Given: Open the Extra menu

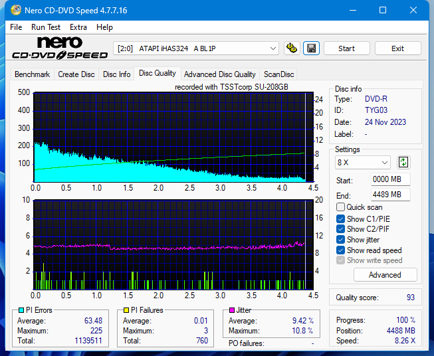Looking at the screenshot, I should pos(78,27).
